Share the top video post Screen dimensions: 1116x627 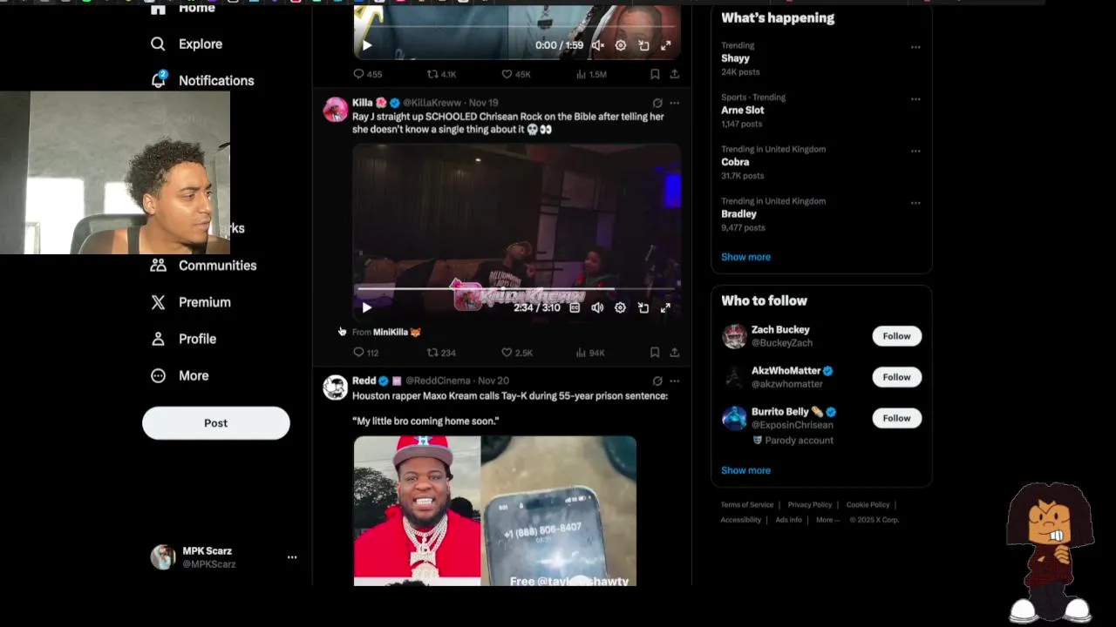click(675, 74)
